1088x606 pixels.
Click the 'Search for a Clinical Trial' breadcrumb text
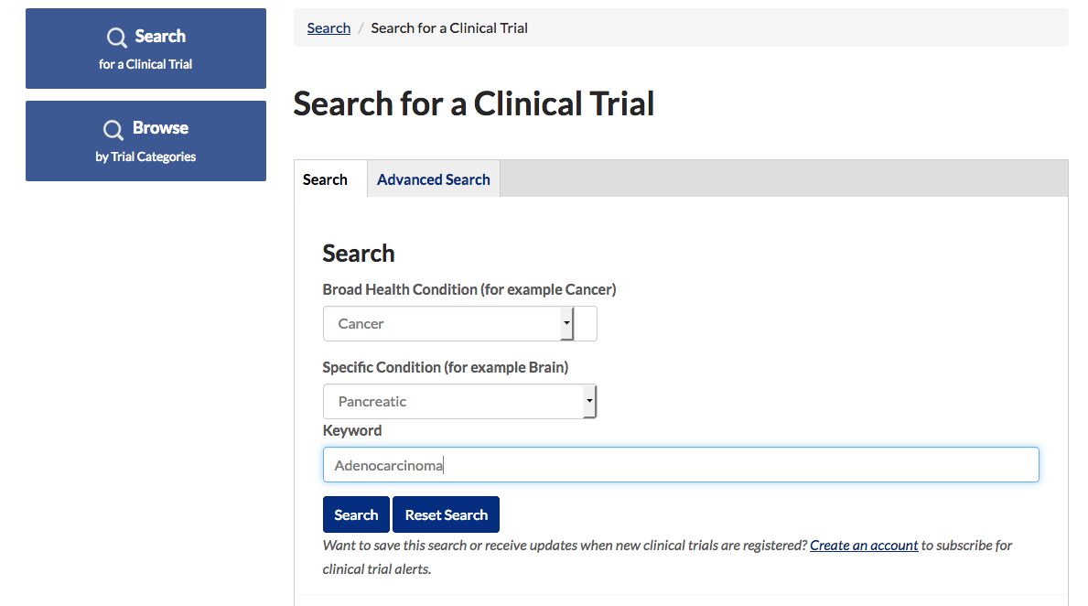(x=449, y=27)
